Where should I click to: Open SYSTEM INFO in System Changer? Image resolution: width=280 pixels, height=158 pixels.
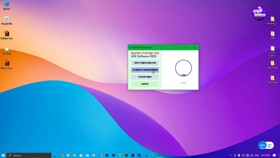[x=145, y=77]
